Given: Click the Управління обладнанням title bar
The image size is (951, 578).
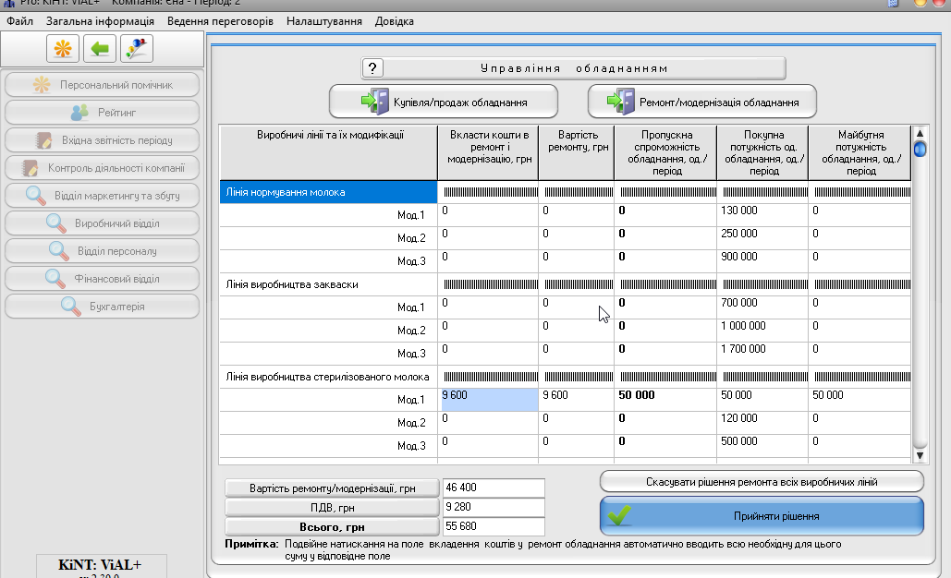Looking at the screenshot, I should (x=574, y=68).
